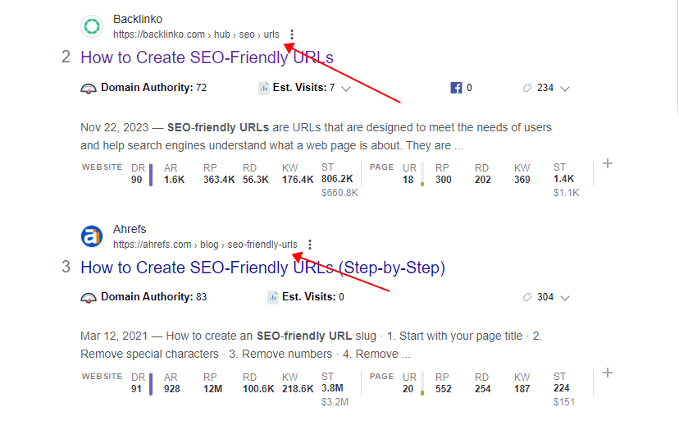Open the three-dot menu beside Ahrefs URL
The width and height of the screenshot is (679, 421).
pos(310,245)
